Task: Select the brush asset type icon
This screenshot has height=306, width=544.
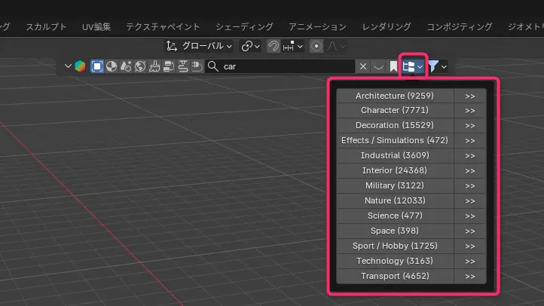Action: [x=154, y=66]
